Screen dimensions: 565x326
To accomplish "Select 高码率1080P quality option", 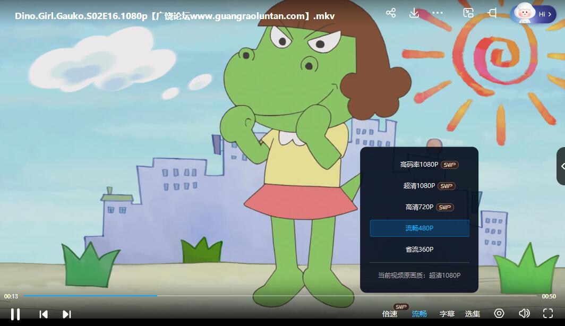I will click(x=420, y=165).
